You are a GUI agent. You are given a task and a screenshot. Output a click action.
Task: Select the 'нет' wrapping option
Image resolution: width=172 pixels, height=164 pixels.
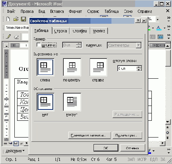coord(45,102)
